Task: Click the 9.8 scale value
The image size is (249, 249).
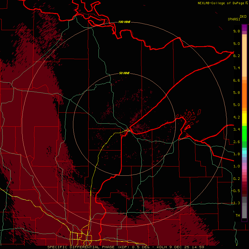Action: pos(237,31)
